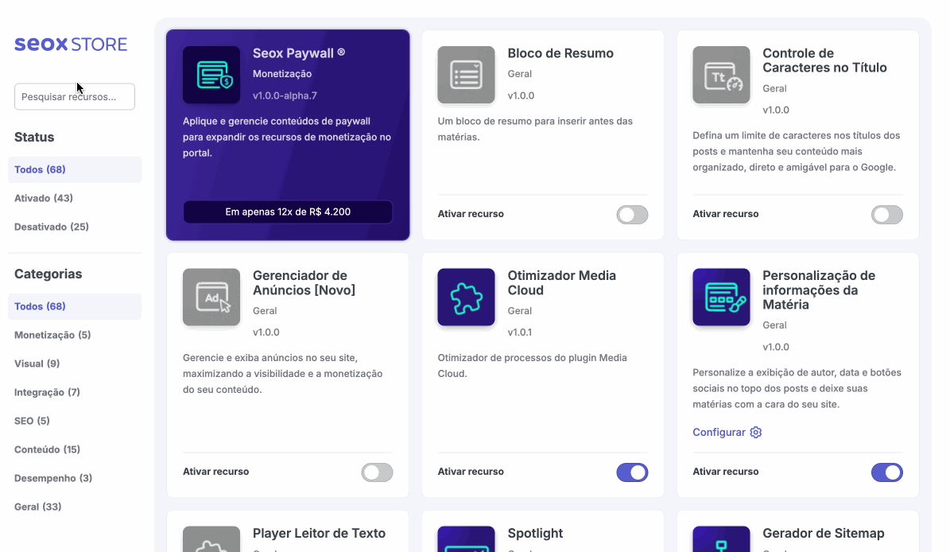The width and height of the screenshot is (950, 552).
Task: Click the Status heading
Action: [x=34, y=137]
